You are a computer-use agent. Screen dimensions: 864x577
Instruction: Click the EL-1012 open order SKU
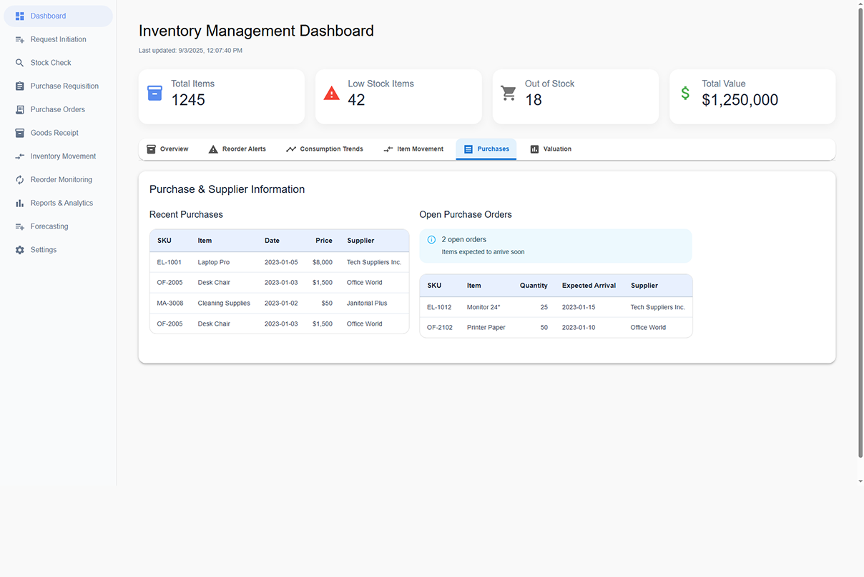coord(439,307)
